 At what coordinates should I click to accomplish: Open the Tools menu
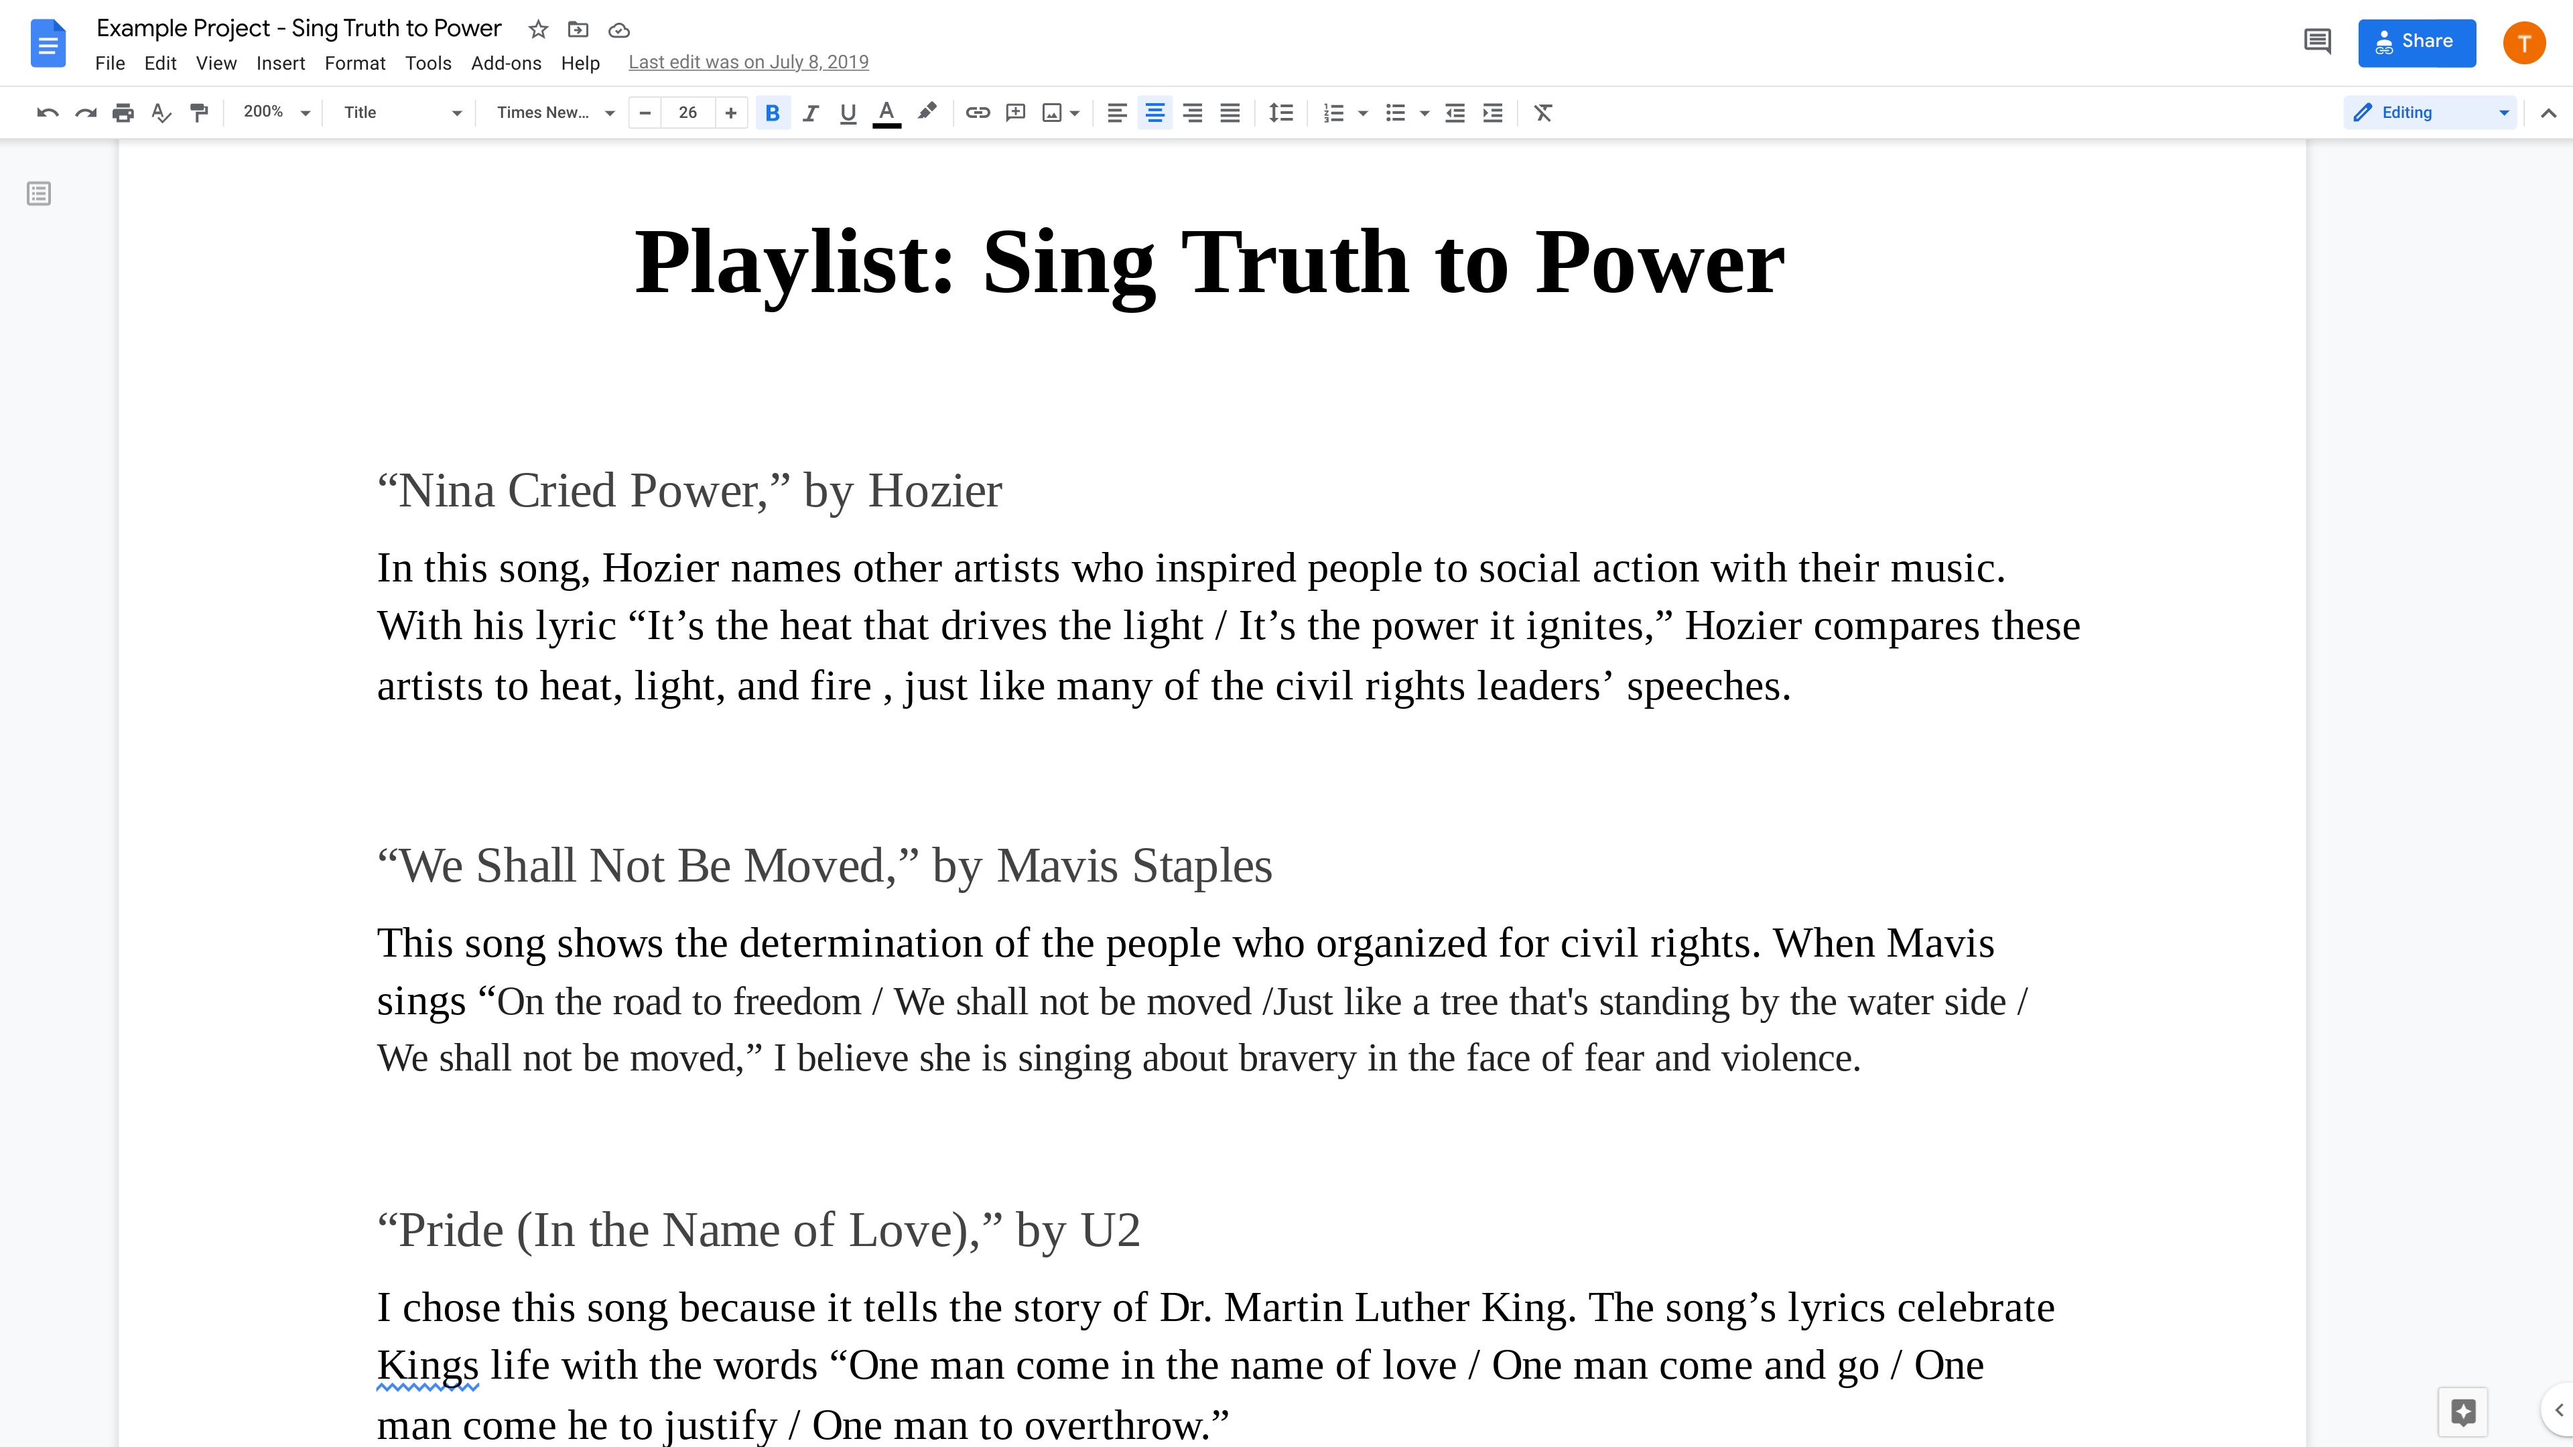tap(427, 63)
